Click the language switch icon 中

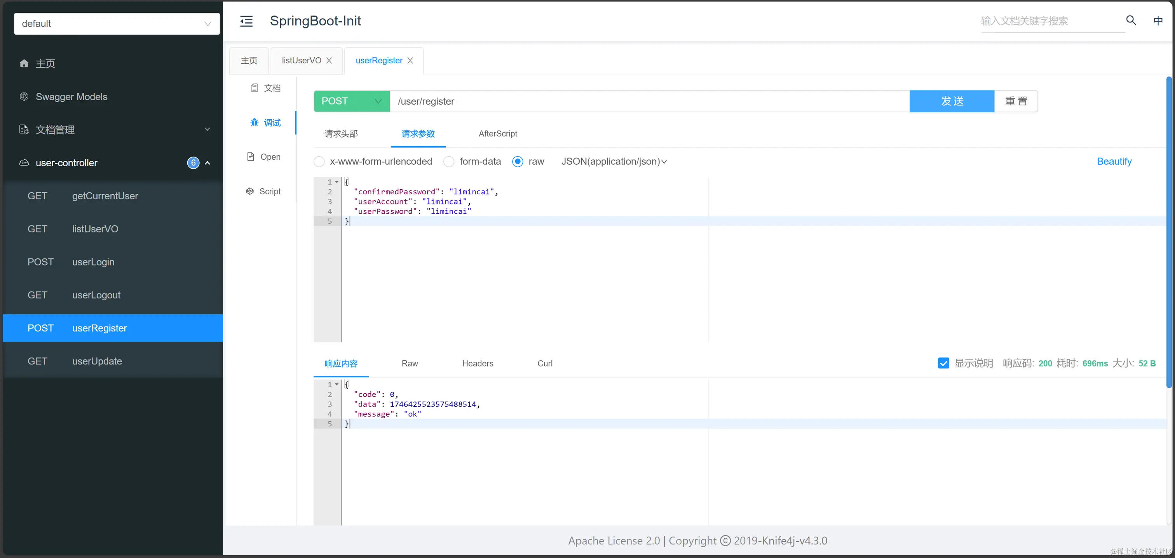tap(1158, 21)
